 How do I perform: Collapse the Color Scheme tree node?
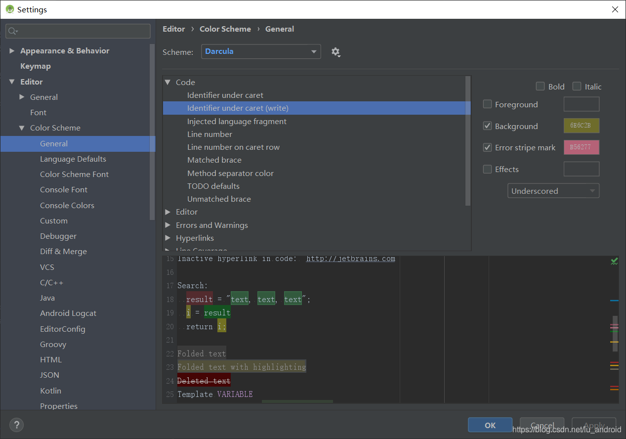click(22, 128)
